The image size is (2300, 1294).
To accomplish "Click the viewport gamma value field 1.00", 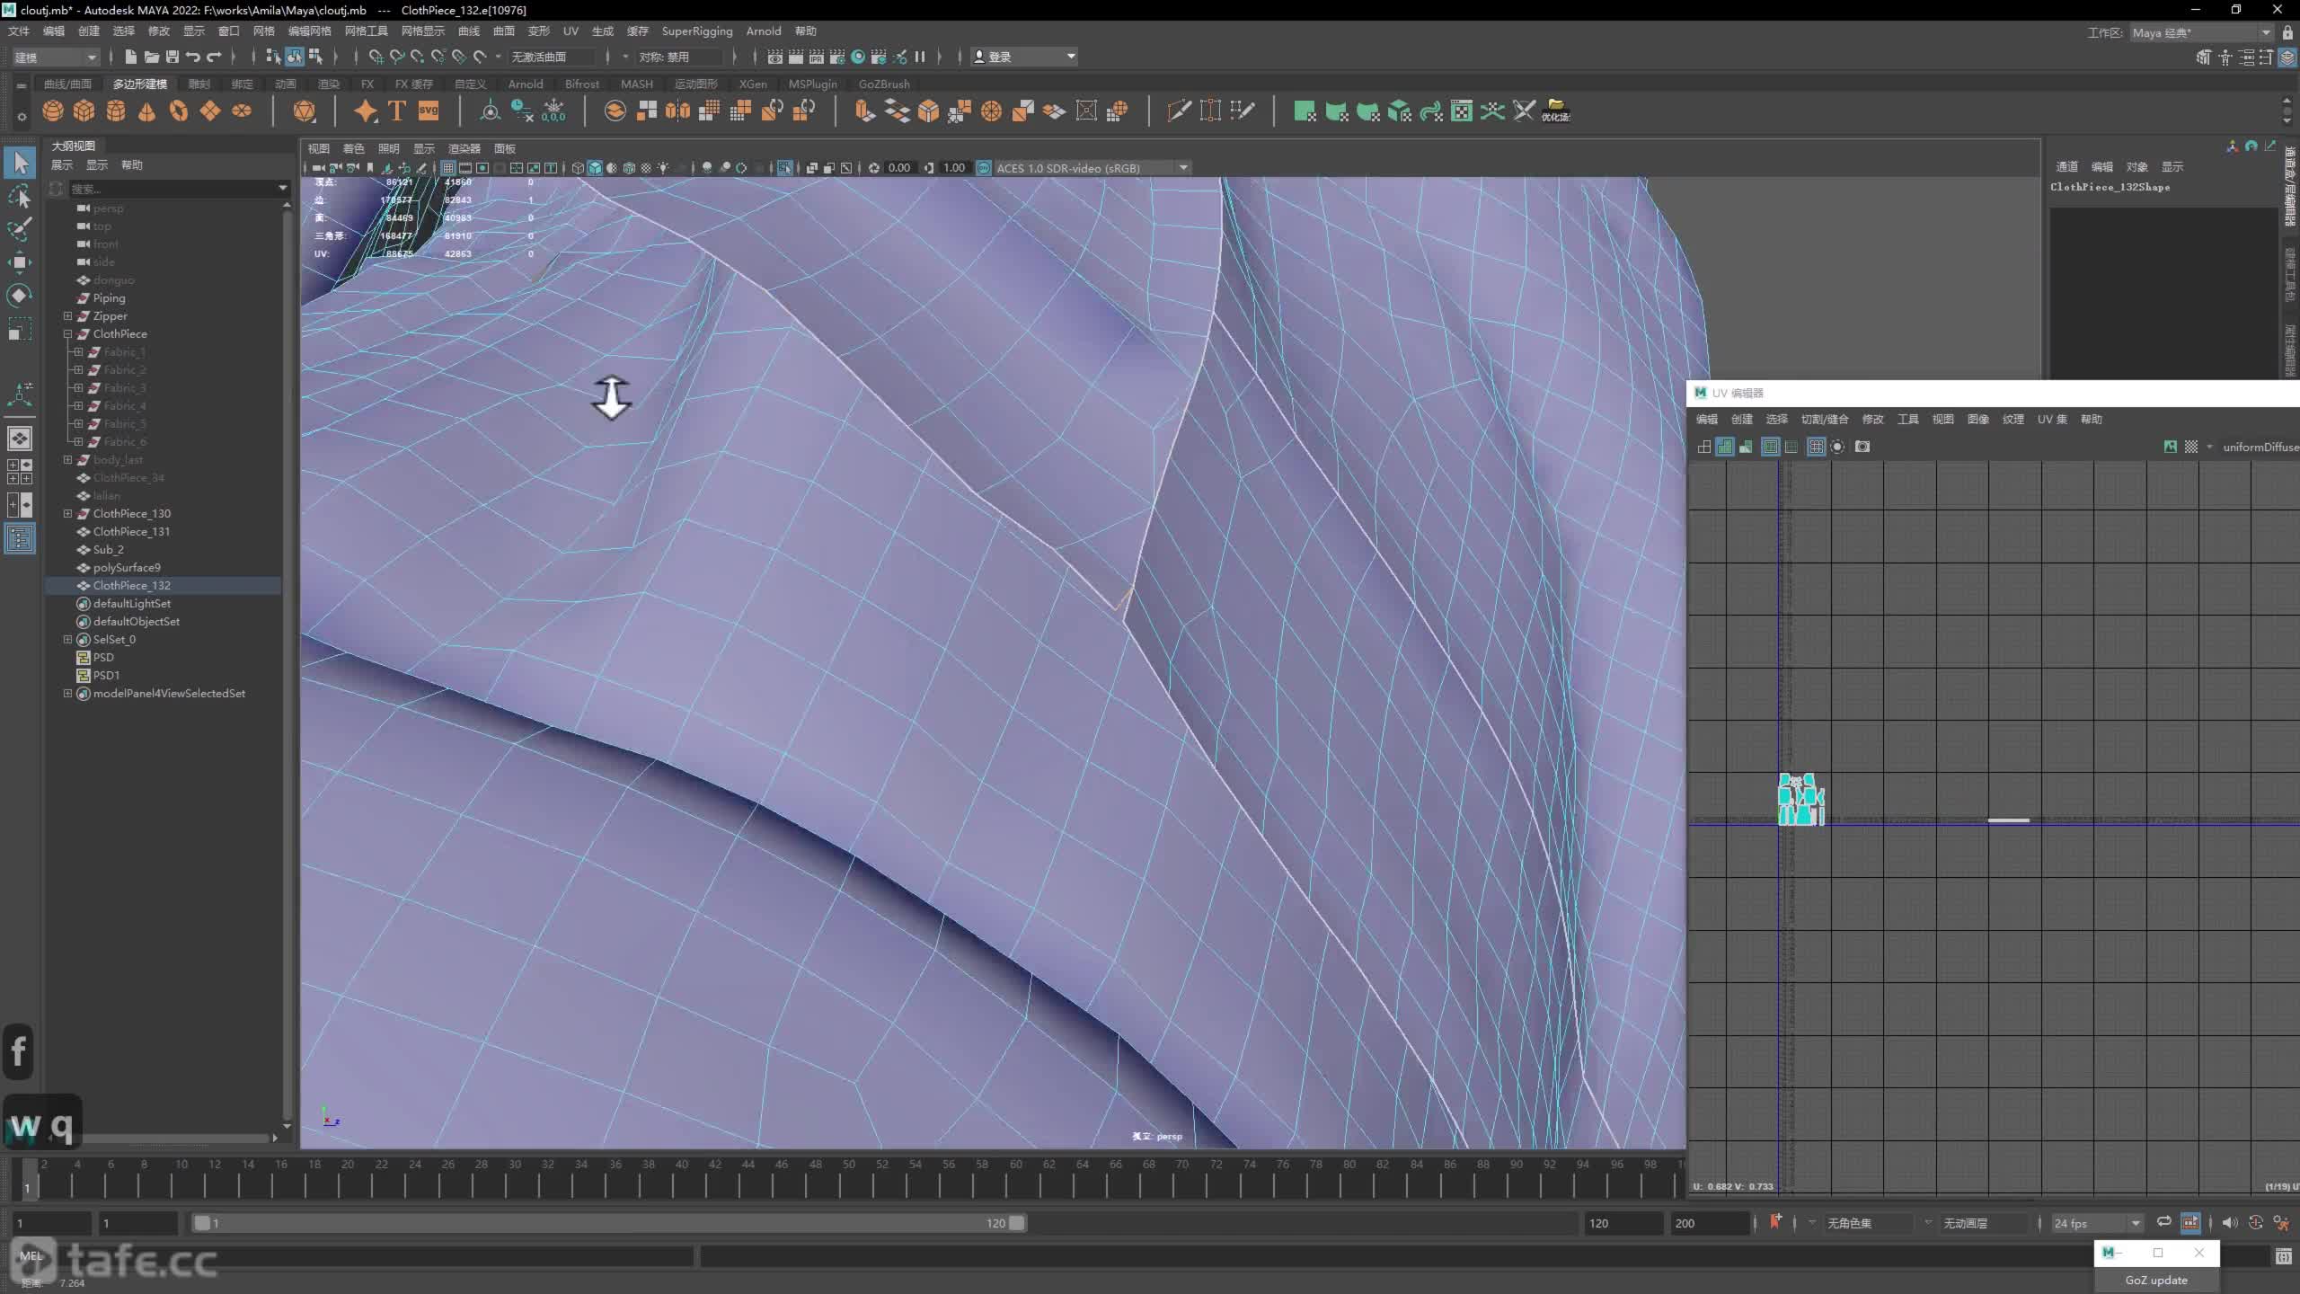I will point(954,168).
